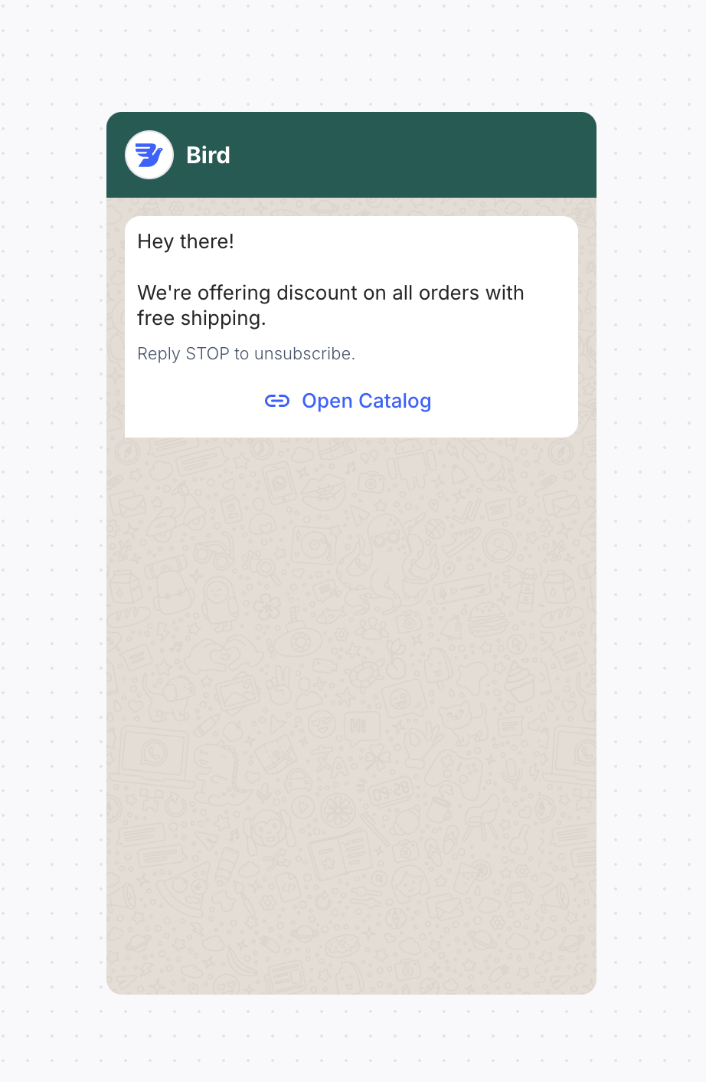Click the "free shipping." text line

point(201,319)
